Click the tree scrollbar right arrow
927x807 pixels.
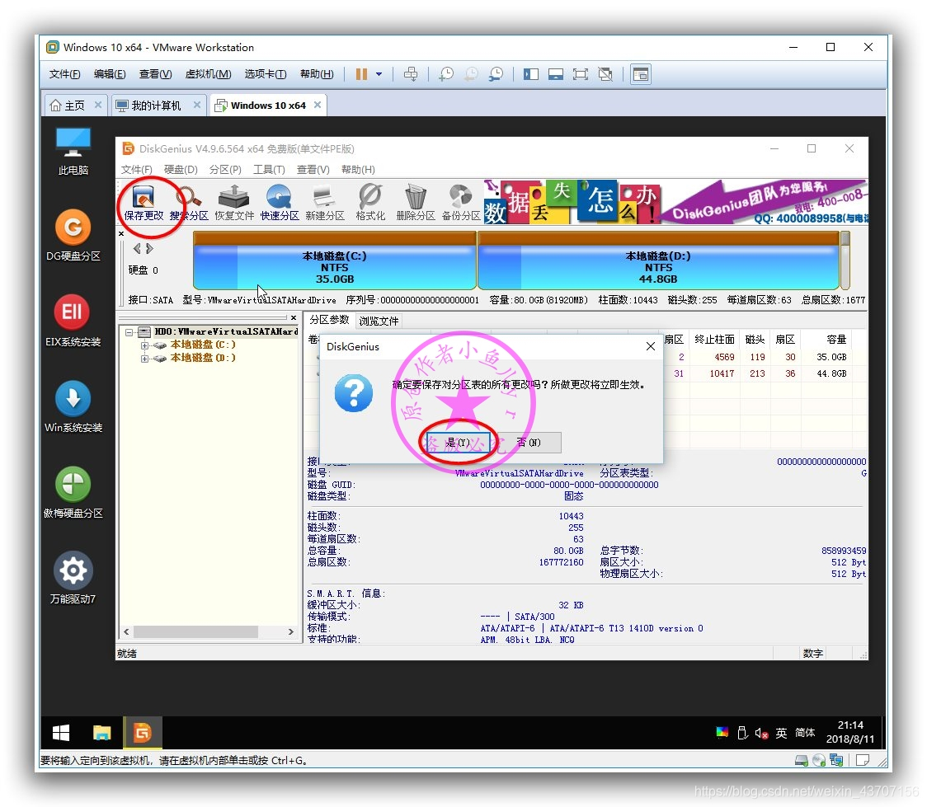tap(291, 631)
